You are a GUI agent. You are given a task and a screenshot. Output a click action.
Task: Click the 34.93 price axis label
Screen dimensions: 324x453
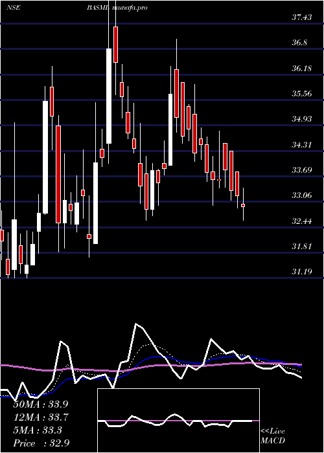[x=302, y=119]
